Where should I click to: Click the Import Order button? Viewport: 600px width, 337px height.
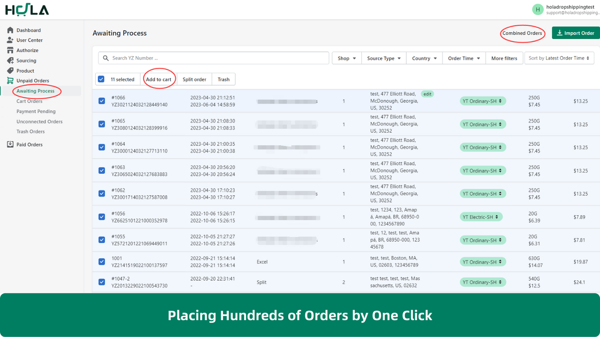[575, 33]
